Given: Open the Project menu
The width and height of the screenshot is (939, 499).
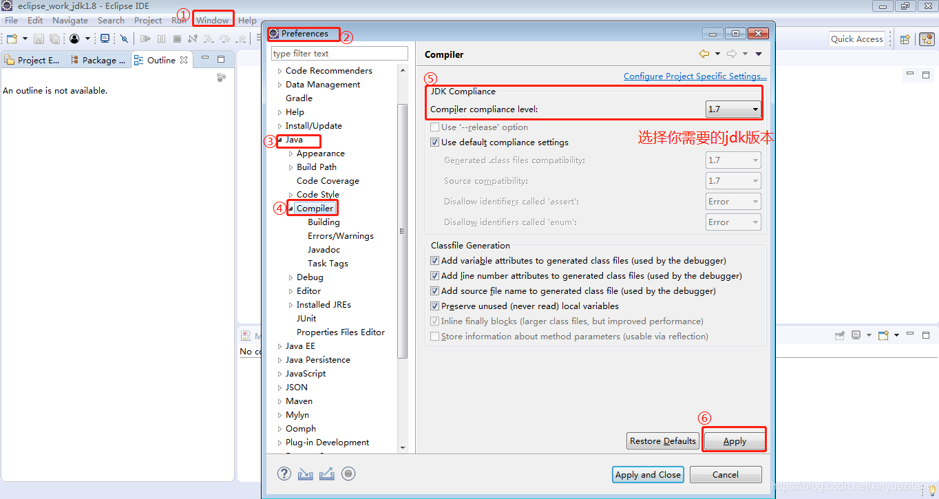Looking at the screenshot, I should [x=148, y=21].
